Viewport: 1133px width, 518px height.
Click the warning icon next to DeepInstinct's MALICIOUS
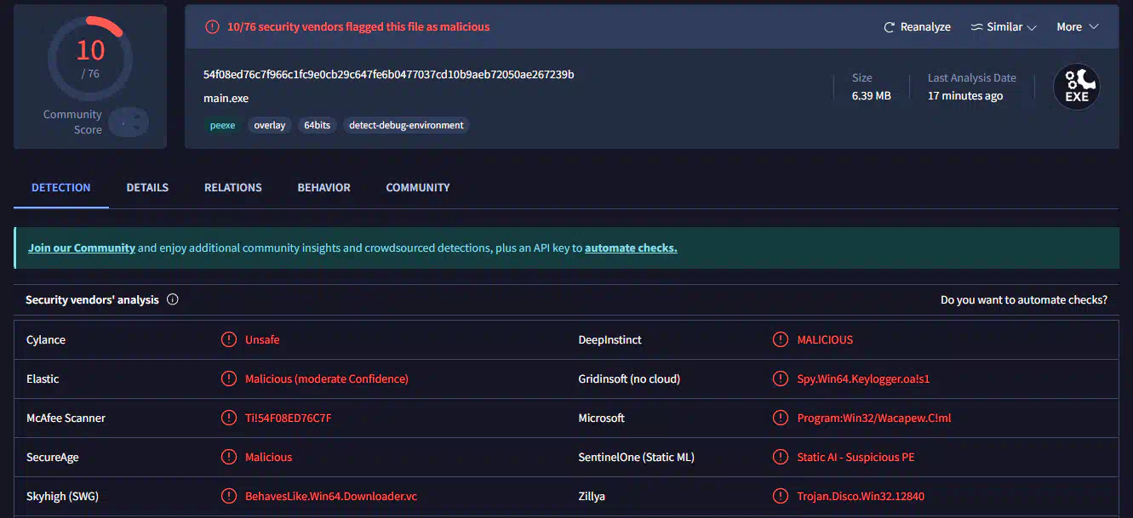pyautogui.click(x=781, y=339)
